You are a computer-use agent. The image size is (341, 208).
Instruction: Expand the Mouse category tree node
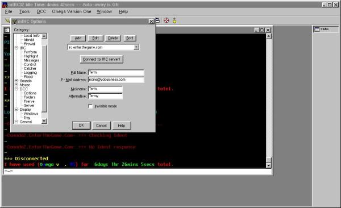[x=16, y=85]
